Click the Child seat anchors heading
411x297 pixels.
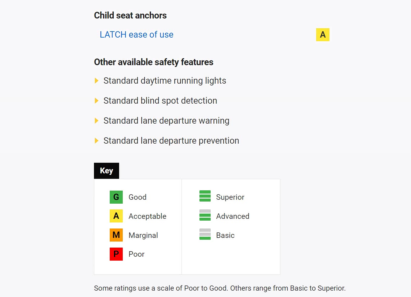130,15
